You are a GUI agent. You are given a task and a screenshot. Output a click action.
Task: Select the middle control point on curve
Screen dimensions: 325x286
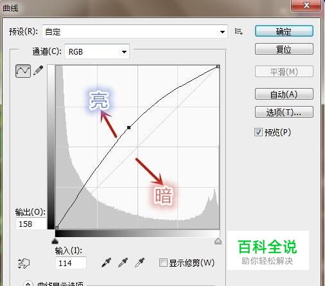pyautogui.click(x=129, y=128)
